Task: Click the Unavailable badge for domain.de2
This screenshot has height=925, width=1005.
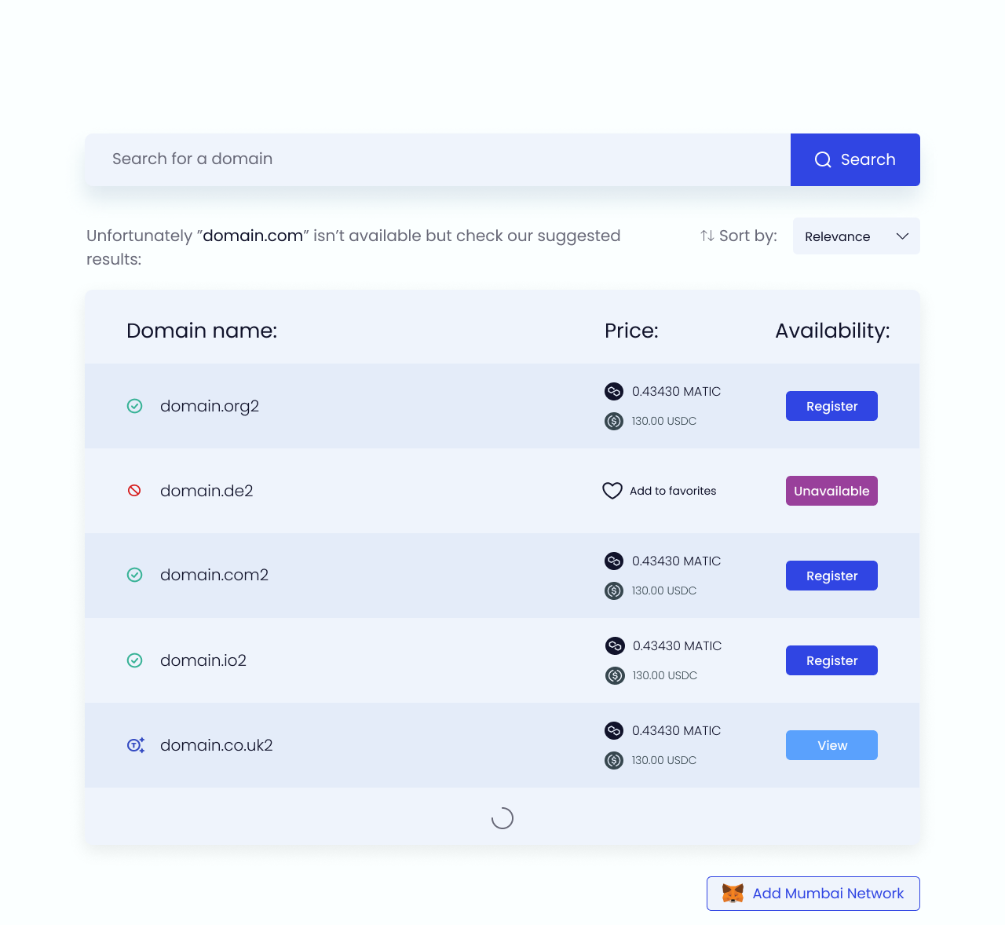Action: click(x=831, y=491)
